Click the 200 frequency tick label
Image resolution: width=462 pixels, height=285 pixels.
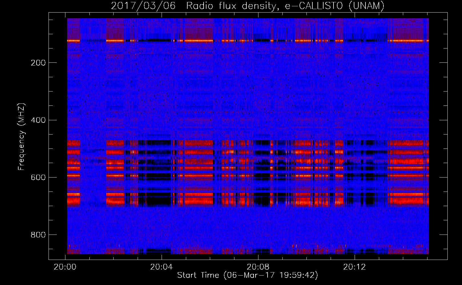pos(38,63)
